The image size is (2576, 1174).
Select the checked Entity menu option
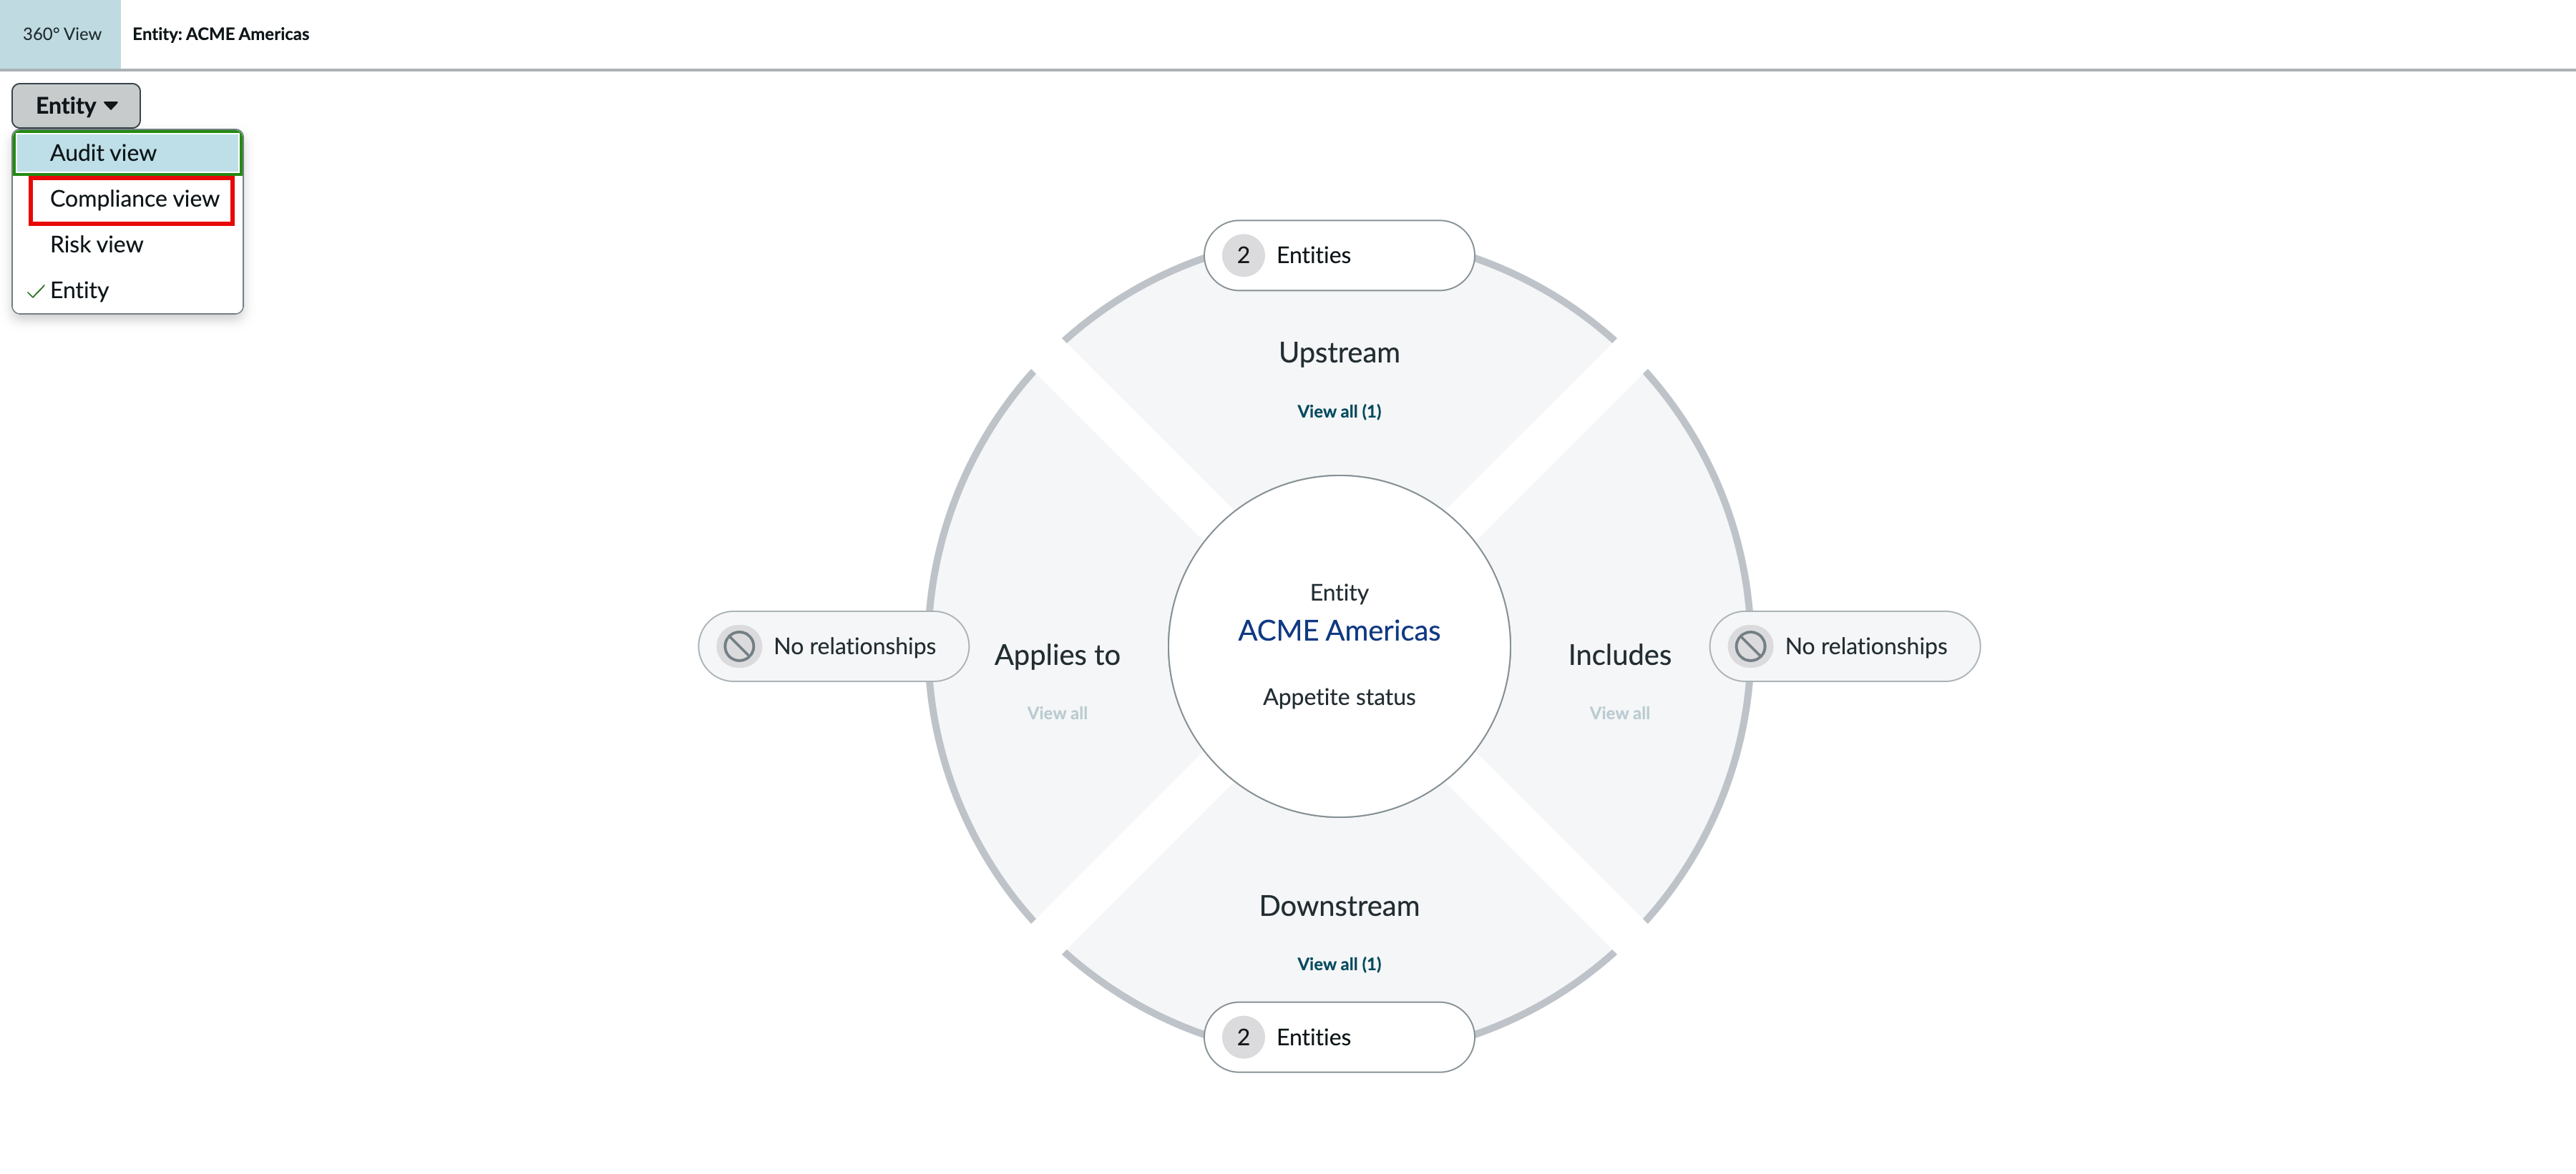pos(128,291)
